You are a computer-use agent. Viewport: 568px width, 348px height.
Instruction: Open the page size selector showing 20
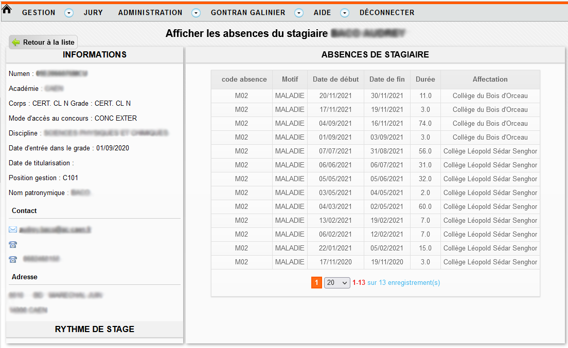click(337, 283)
